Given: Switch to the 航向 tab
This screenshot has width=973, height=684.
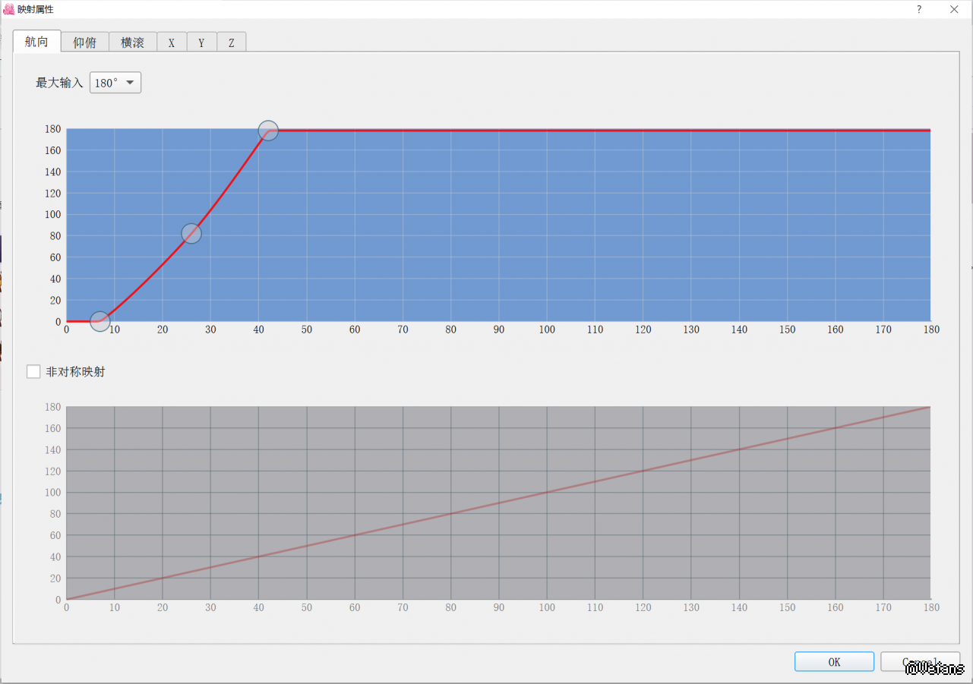Looking at the screenshot, I should point(36,42).
